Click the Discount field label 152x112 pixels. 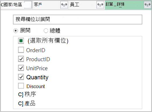click(x=36, y=86)
